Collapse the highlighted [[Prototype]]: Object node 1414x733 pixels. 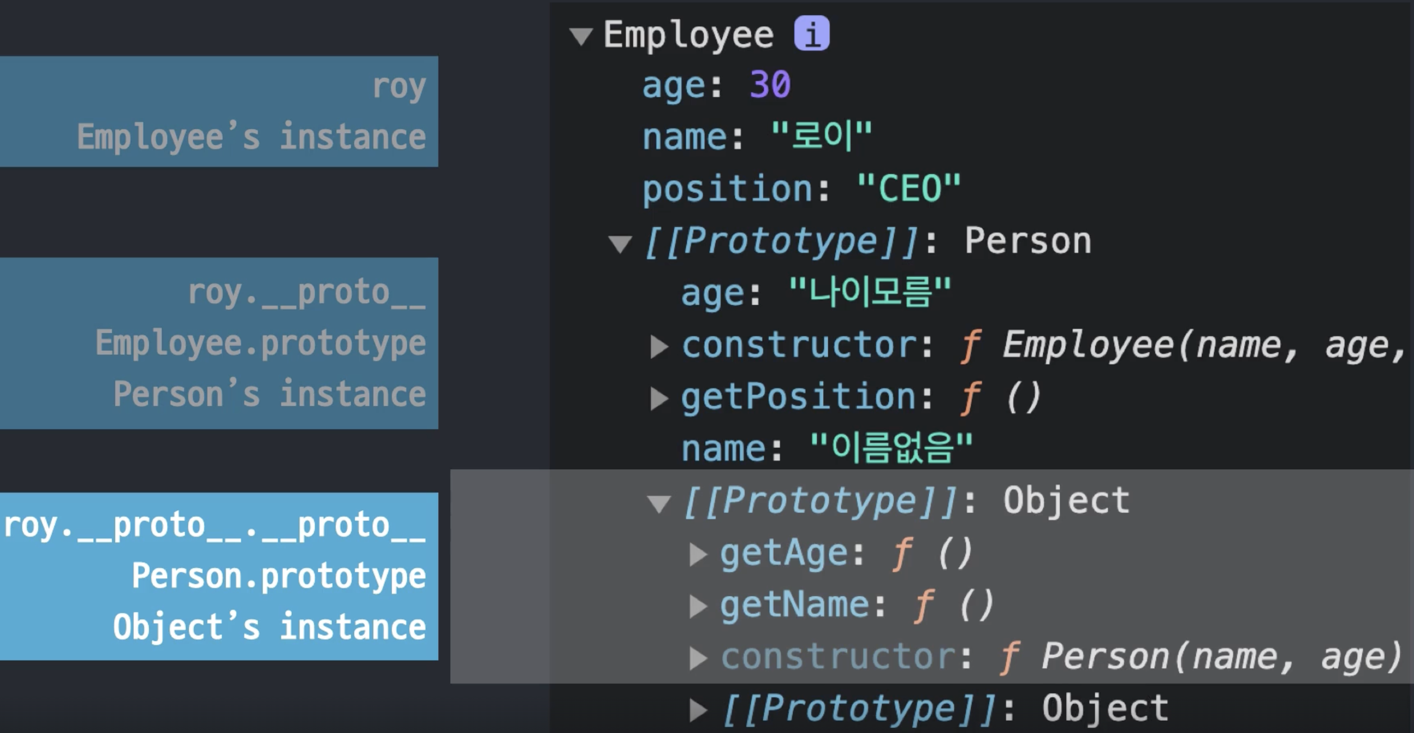(659, 503)
